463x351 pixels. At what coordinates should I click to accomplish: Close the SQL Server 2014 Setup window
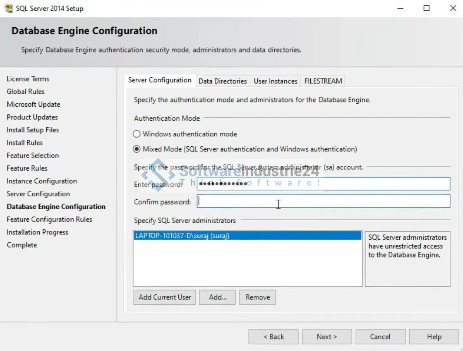[453, 8]
